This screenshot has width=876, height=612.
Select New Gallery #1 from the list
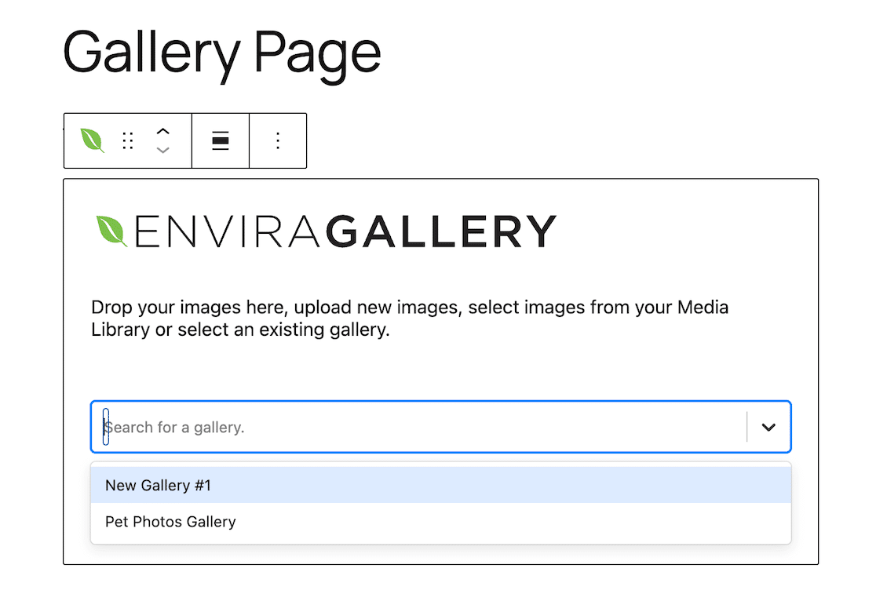pyautogui.click(x=157, y=485)
